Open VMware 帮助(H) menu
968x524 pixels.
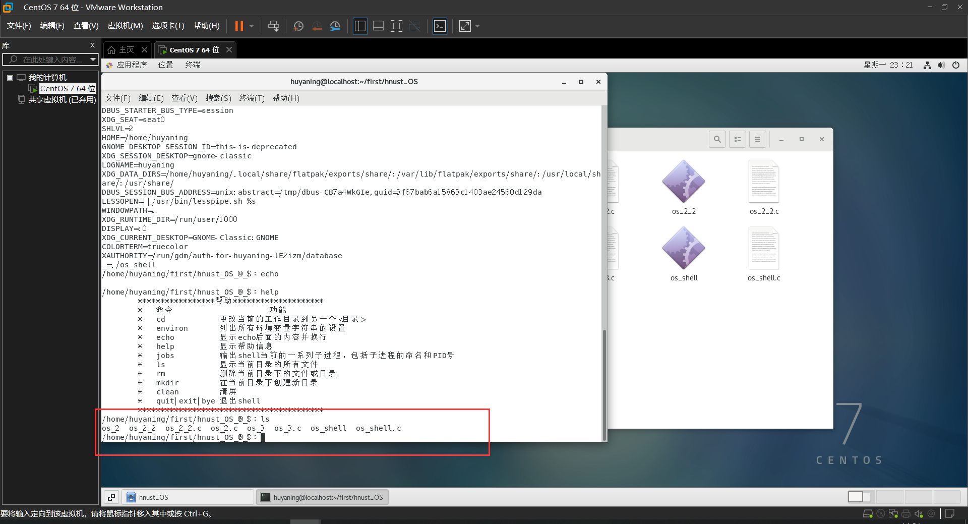coord(206,26)
